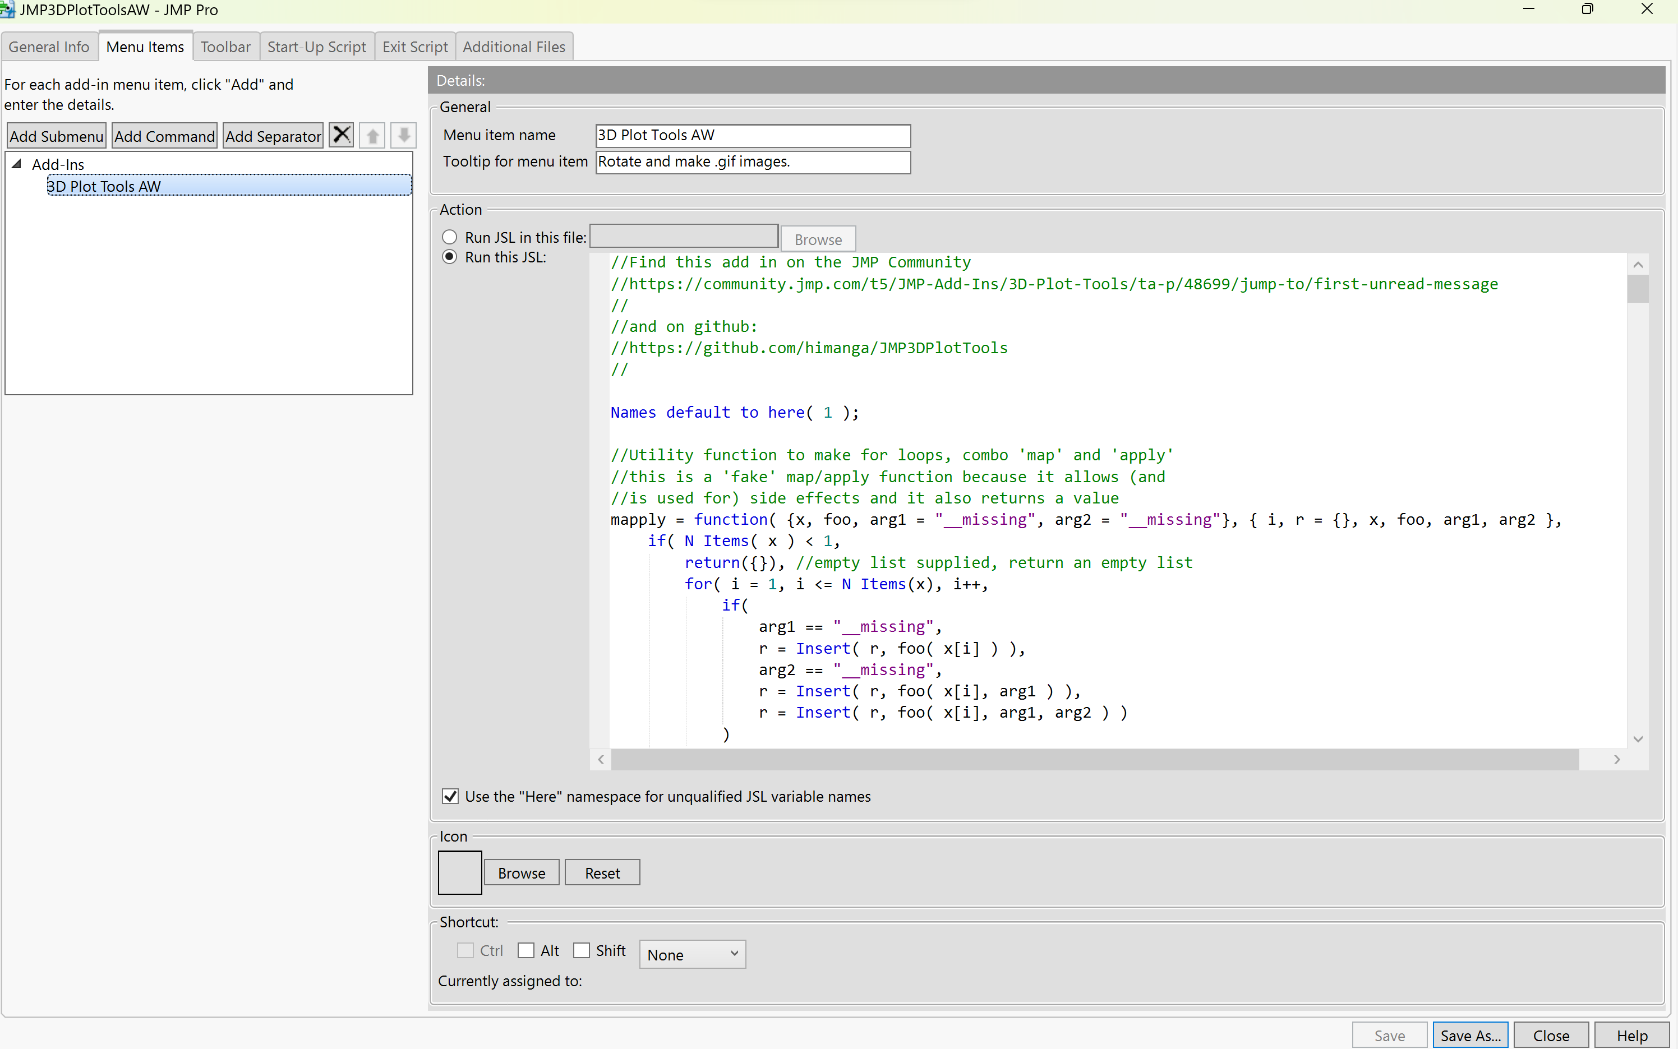Image resolution: width=1678 pixels, height=1049 pixels.
Task: Click the Browse button next to Run JSL file
Action: 818,239
